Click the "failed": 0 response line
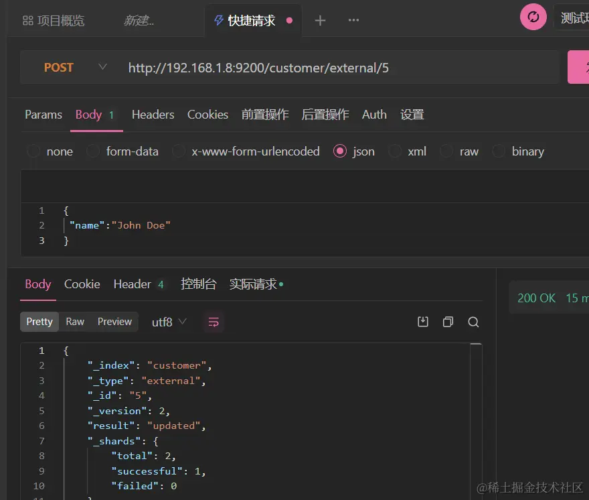589x500 pixels. [144, 486]
